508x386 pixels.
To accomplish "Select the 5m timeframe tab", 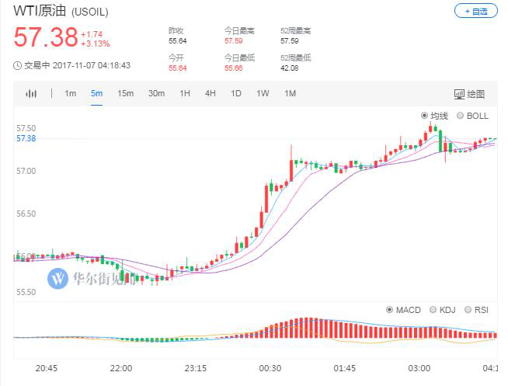I will pyautogui.click(x=96, y=94).
